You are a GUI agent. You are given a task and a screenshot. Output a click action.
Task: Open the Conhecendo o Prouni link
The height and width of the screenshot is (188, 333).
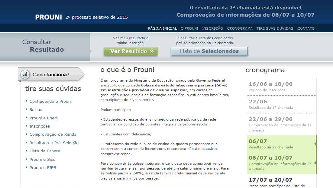coord(50,102)
